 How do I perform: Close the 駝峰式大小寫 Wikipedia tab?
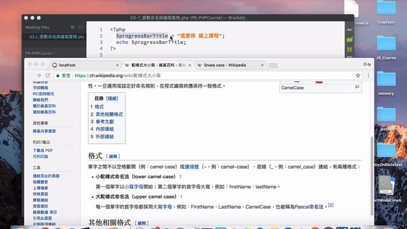tap(190, 65)
